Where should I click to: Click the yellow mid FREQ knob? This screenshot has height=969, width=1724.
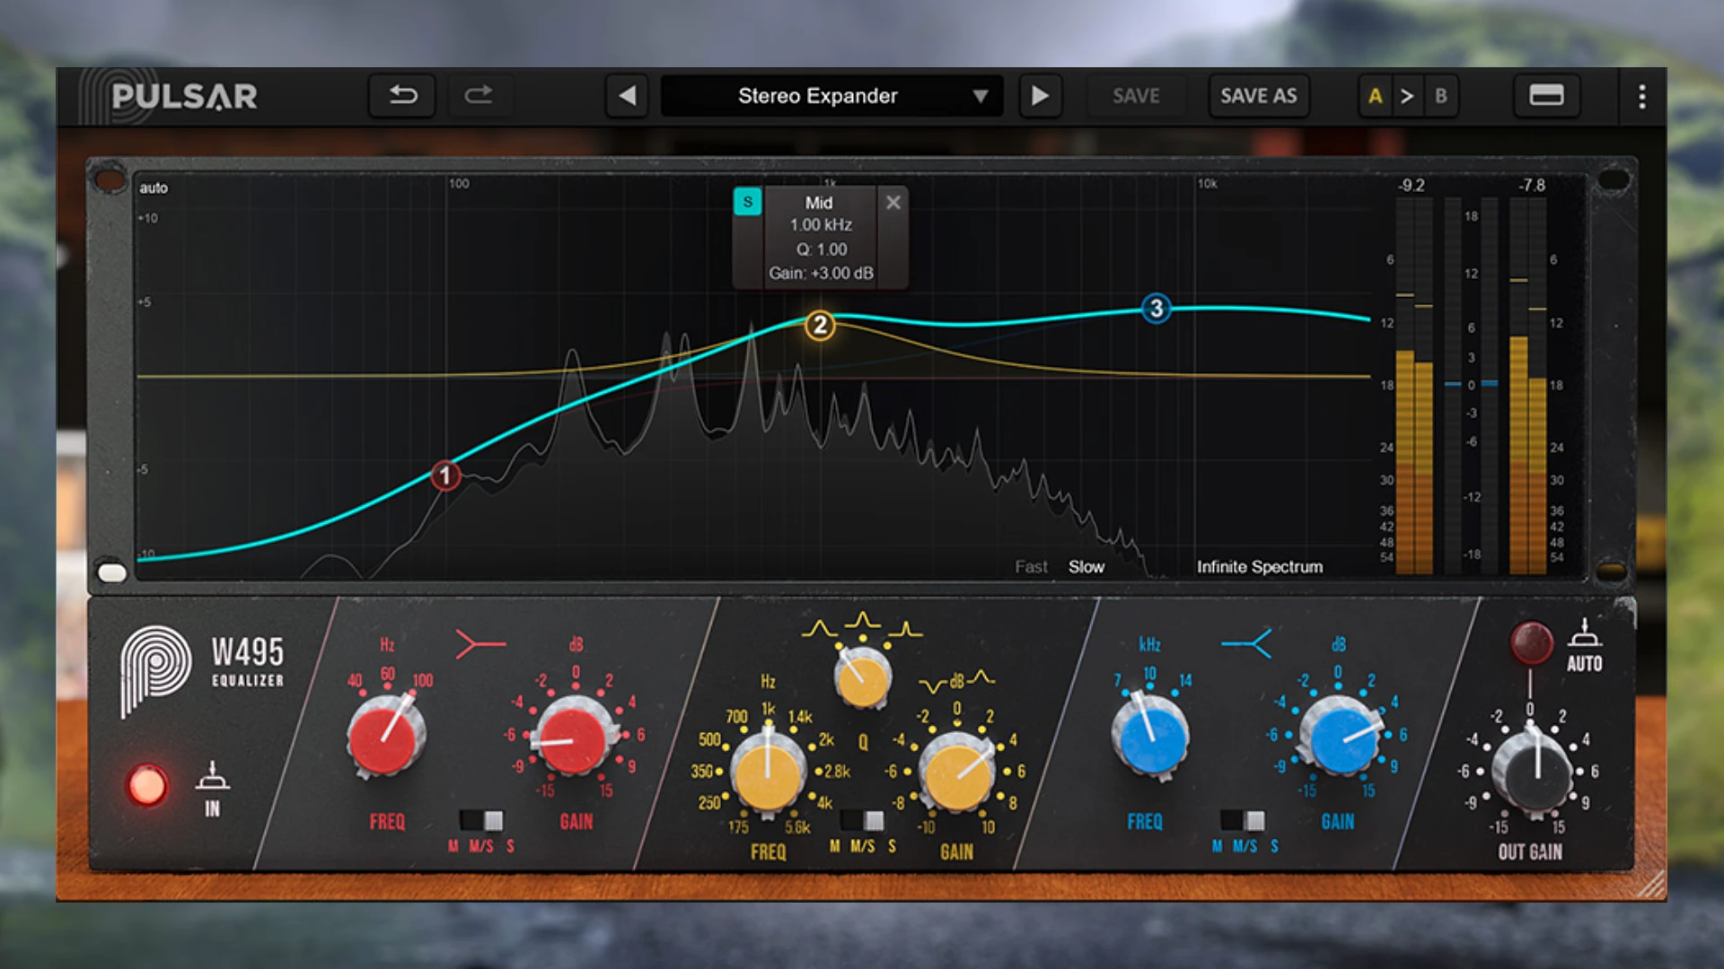tap(768, 773)
